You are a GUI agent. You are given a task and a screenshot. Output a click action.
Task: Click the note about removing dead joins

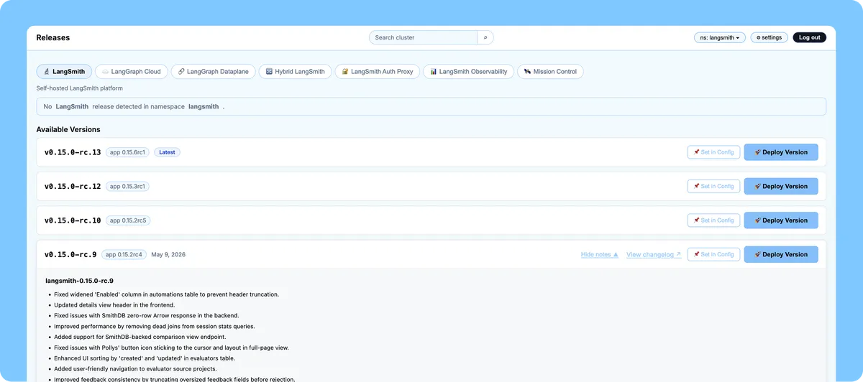[154, 326]
